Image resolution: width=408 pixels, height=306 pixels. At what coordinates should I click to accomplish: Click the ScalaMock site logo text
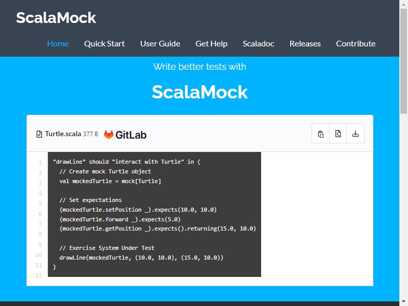[56, 18]
